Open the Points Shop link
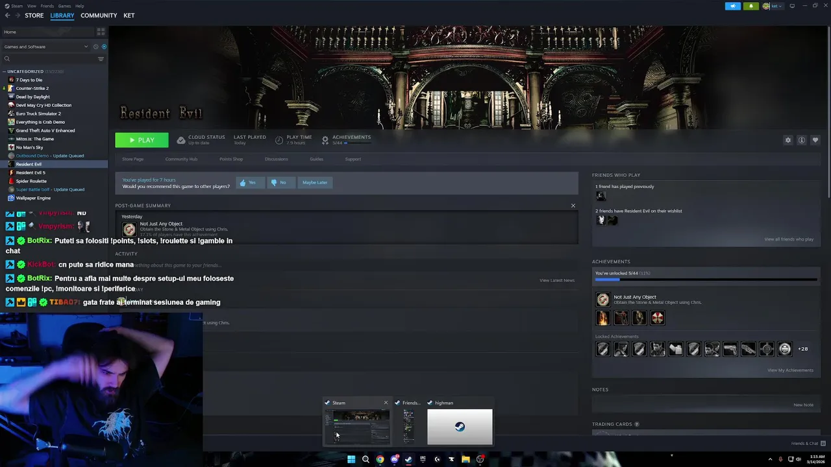This screenshot has height=467, width=831. pyautogui.click(x=231, y=159)
